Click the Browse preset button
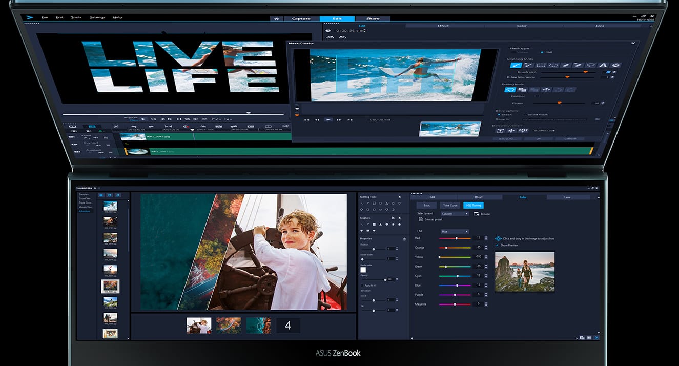Screen dimensions: 679x366 point(482,214)
